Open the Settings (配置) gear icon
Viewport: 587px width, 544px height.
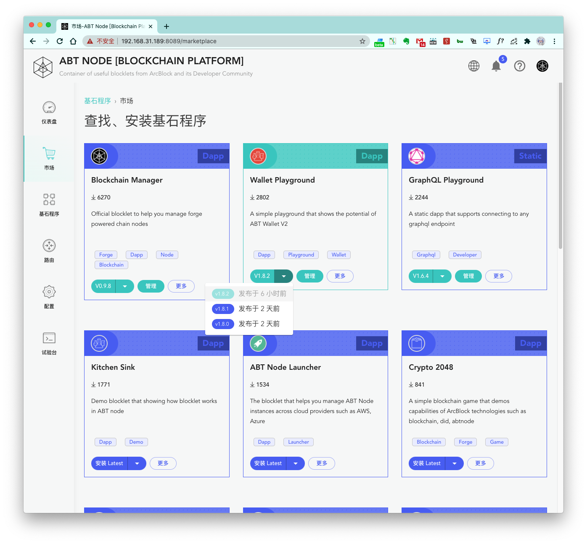pyautogui.click(x=49, y=292)
